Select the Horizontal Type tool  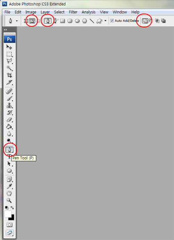click(9, 156)
